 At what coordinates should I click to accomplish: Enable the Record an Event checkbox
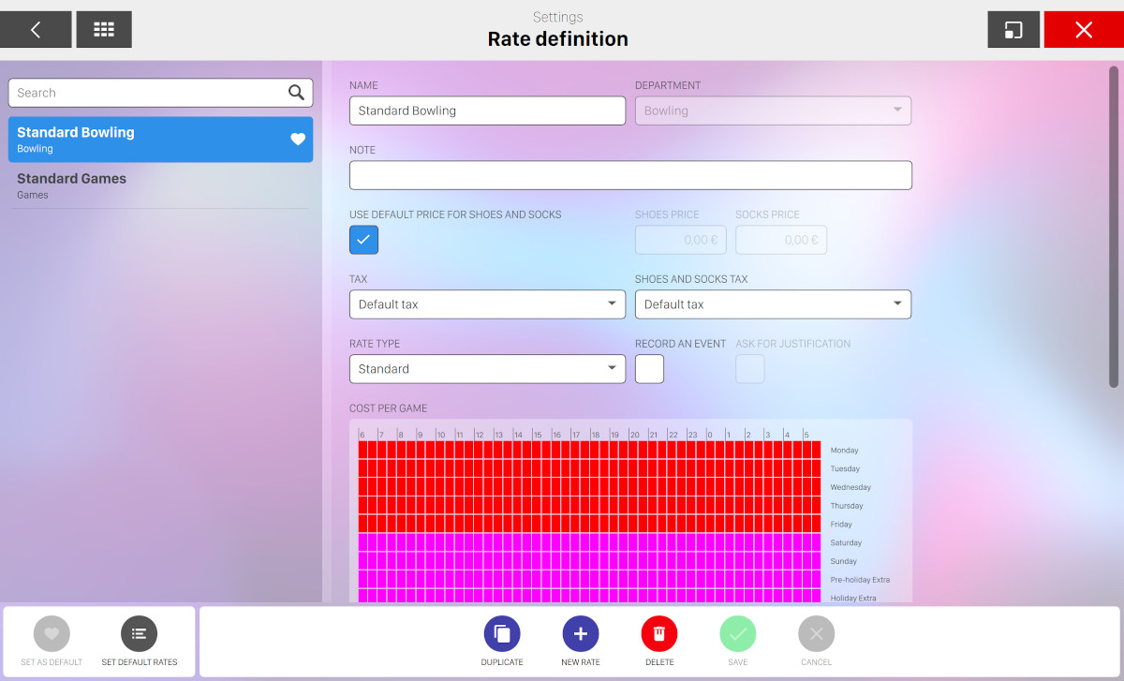[x=649, y=369]
